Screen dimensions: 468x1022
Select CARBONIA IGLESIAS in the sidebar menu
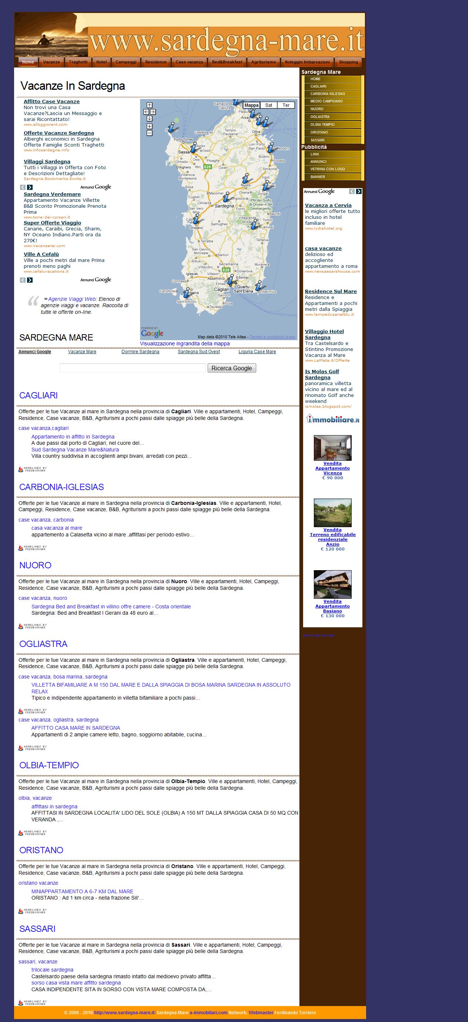click(332, 94)
